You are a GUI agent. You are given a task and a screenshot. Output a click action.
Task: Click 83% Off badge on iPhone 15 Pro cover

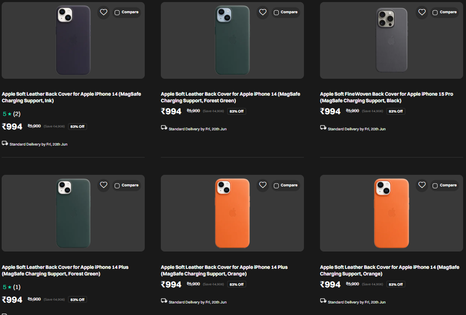point(395,111)
